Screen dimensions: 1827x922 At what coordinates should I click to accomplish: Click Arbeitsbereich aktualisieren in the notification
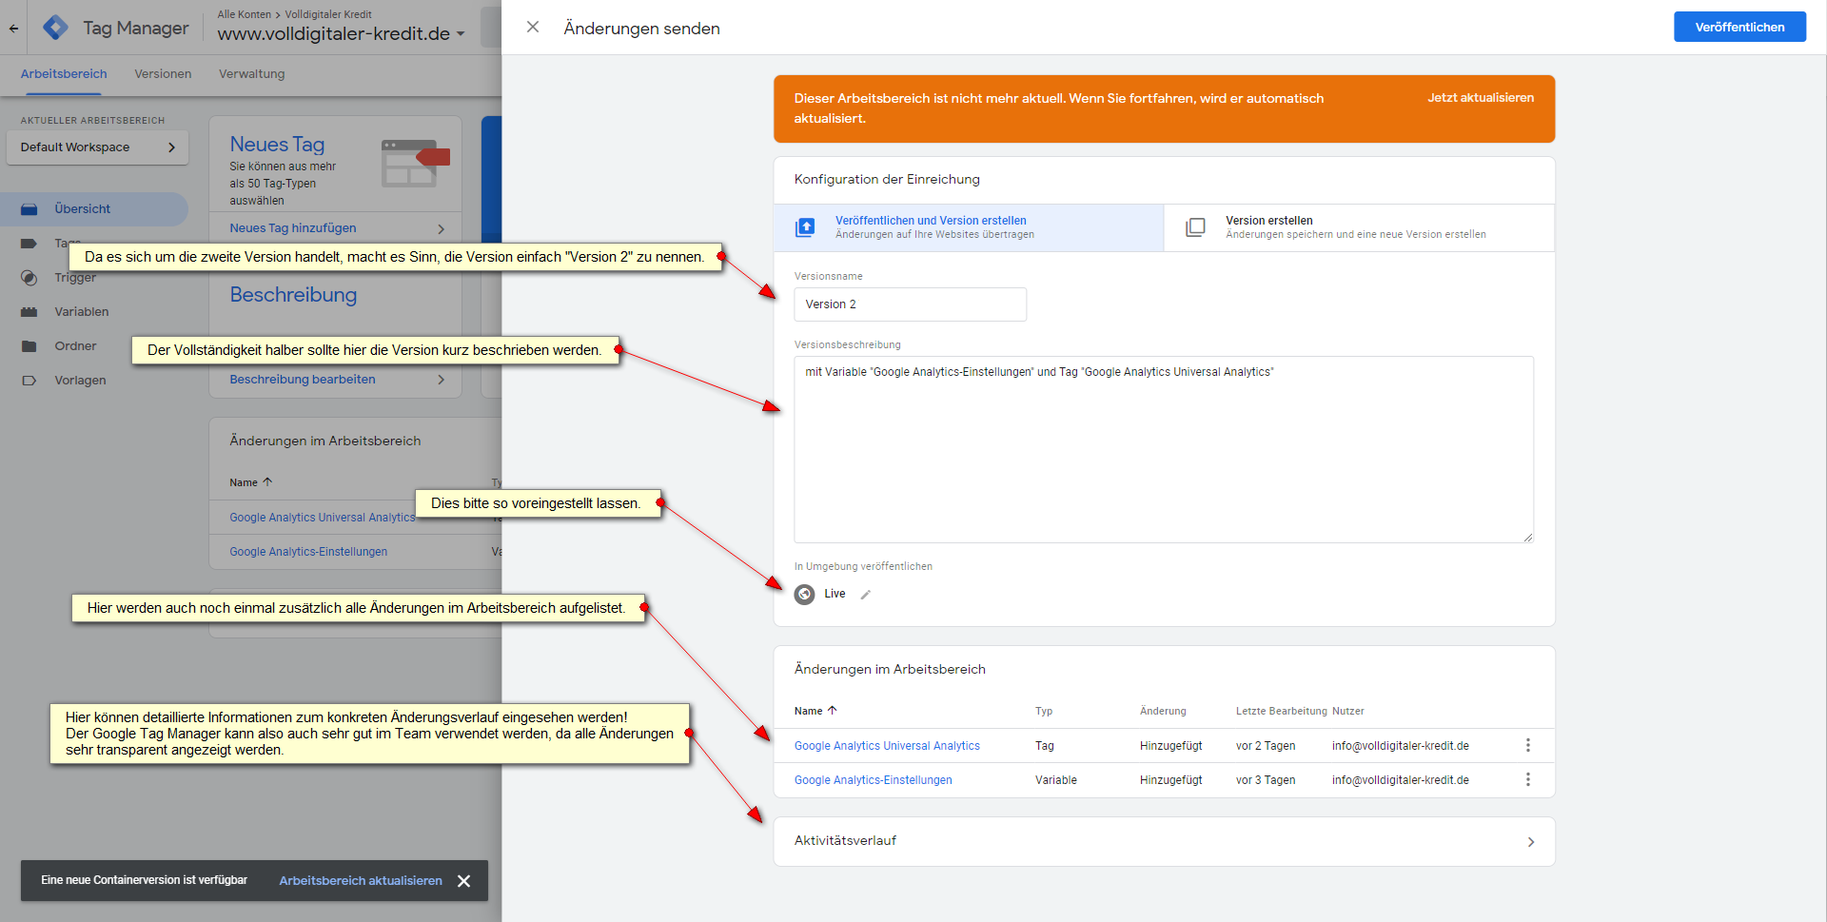[x=361, y=881]
